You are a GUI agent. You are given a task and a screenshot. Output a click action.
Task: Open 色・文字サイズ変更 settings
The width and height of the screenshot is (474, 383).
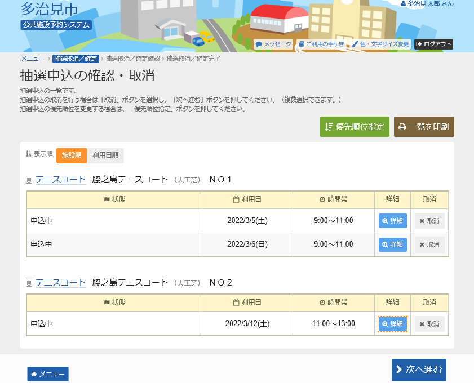(x=380, y=44)
